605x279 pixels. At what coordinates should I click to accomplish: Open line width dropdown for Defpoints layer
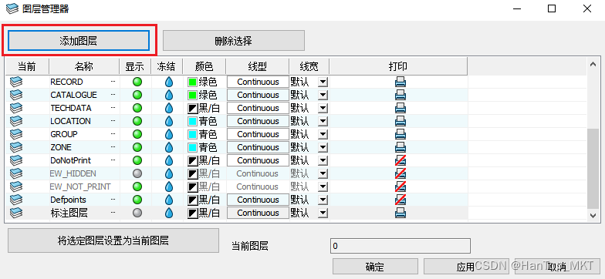[323, 200]
